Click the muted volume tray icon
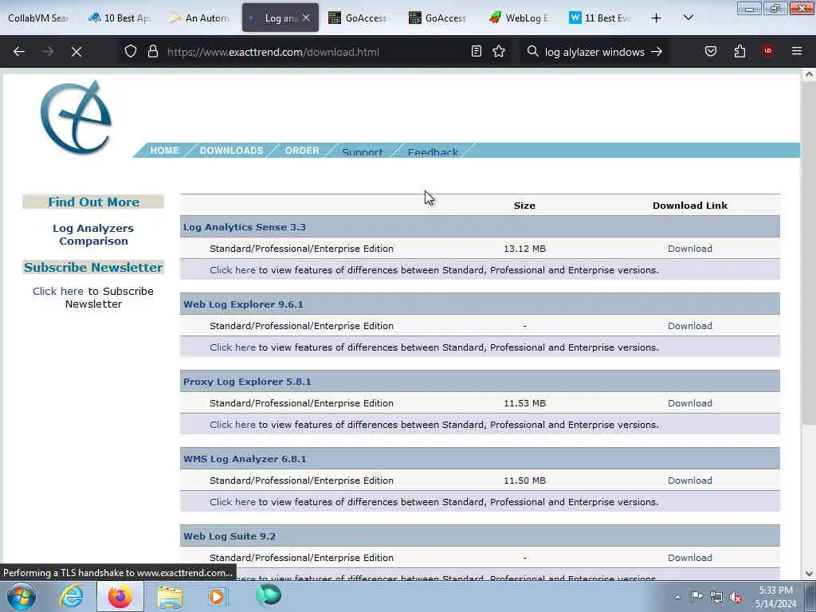The width and height of the screenshot is (816, 612). [736, 598]
